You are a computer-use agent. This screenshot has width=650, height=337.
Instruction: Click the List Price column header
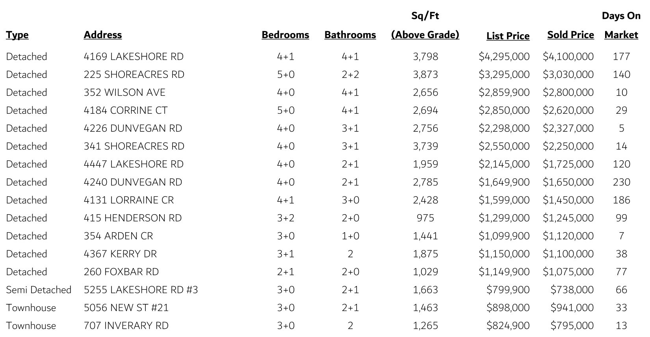click(508, 36)
